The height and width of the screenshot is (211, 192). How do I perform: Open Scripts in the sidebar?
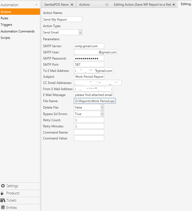[5, 38]
